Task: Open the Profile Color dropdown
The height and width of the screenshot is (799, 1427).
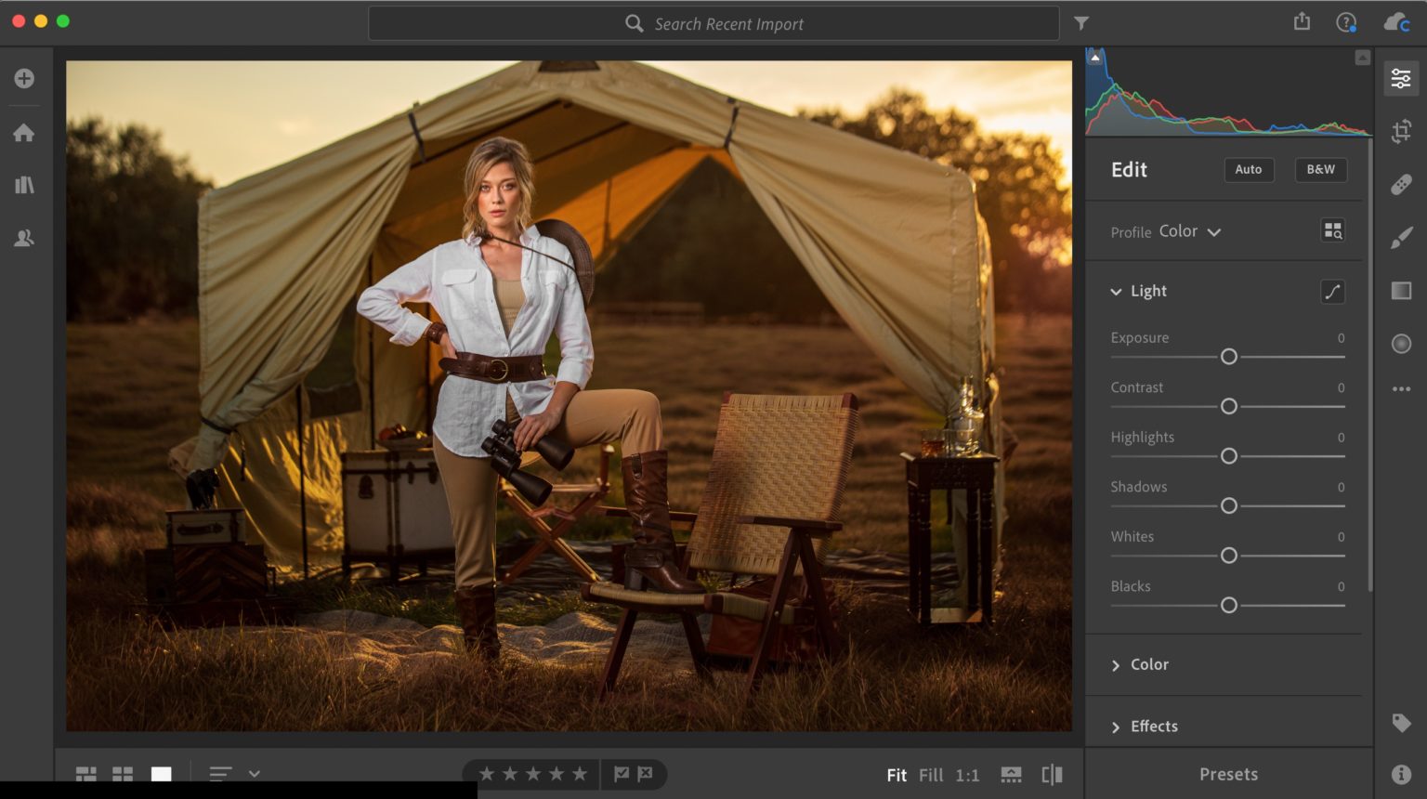Action: [x=1190, y=231]
